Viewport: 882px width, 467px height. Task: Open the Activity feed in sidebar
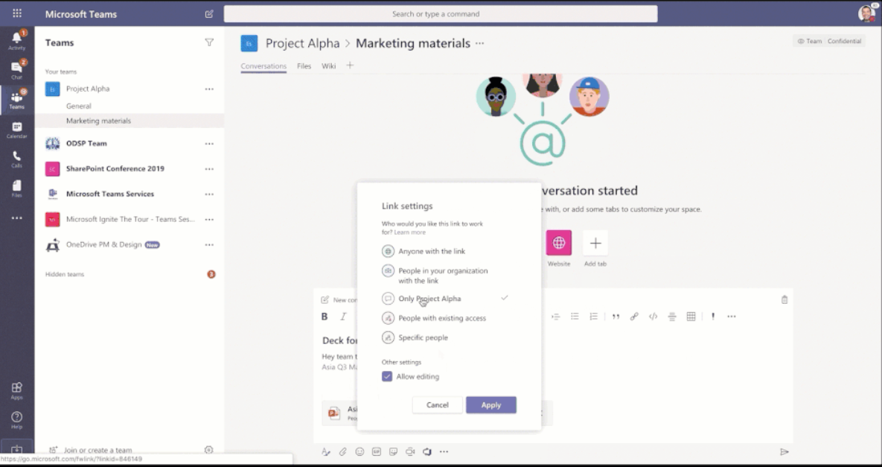coord(16,40)
